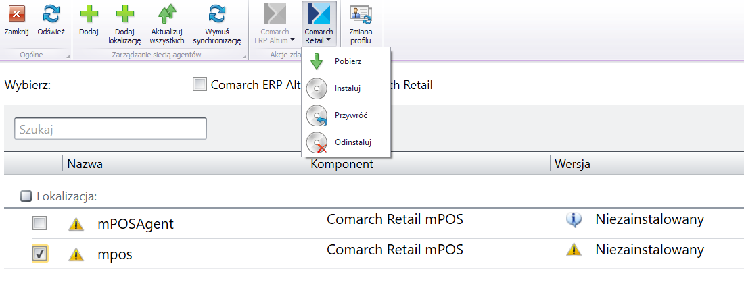
Task: Choose Odinstaluj from the menu
Action: pos(346,142)
